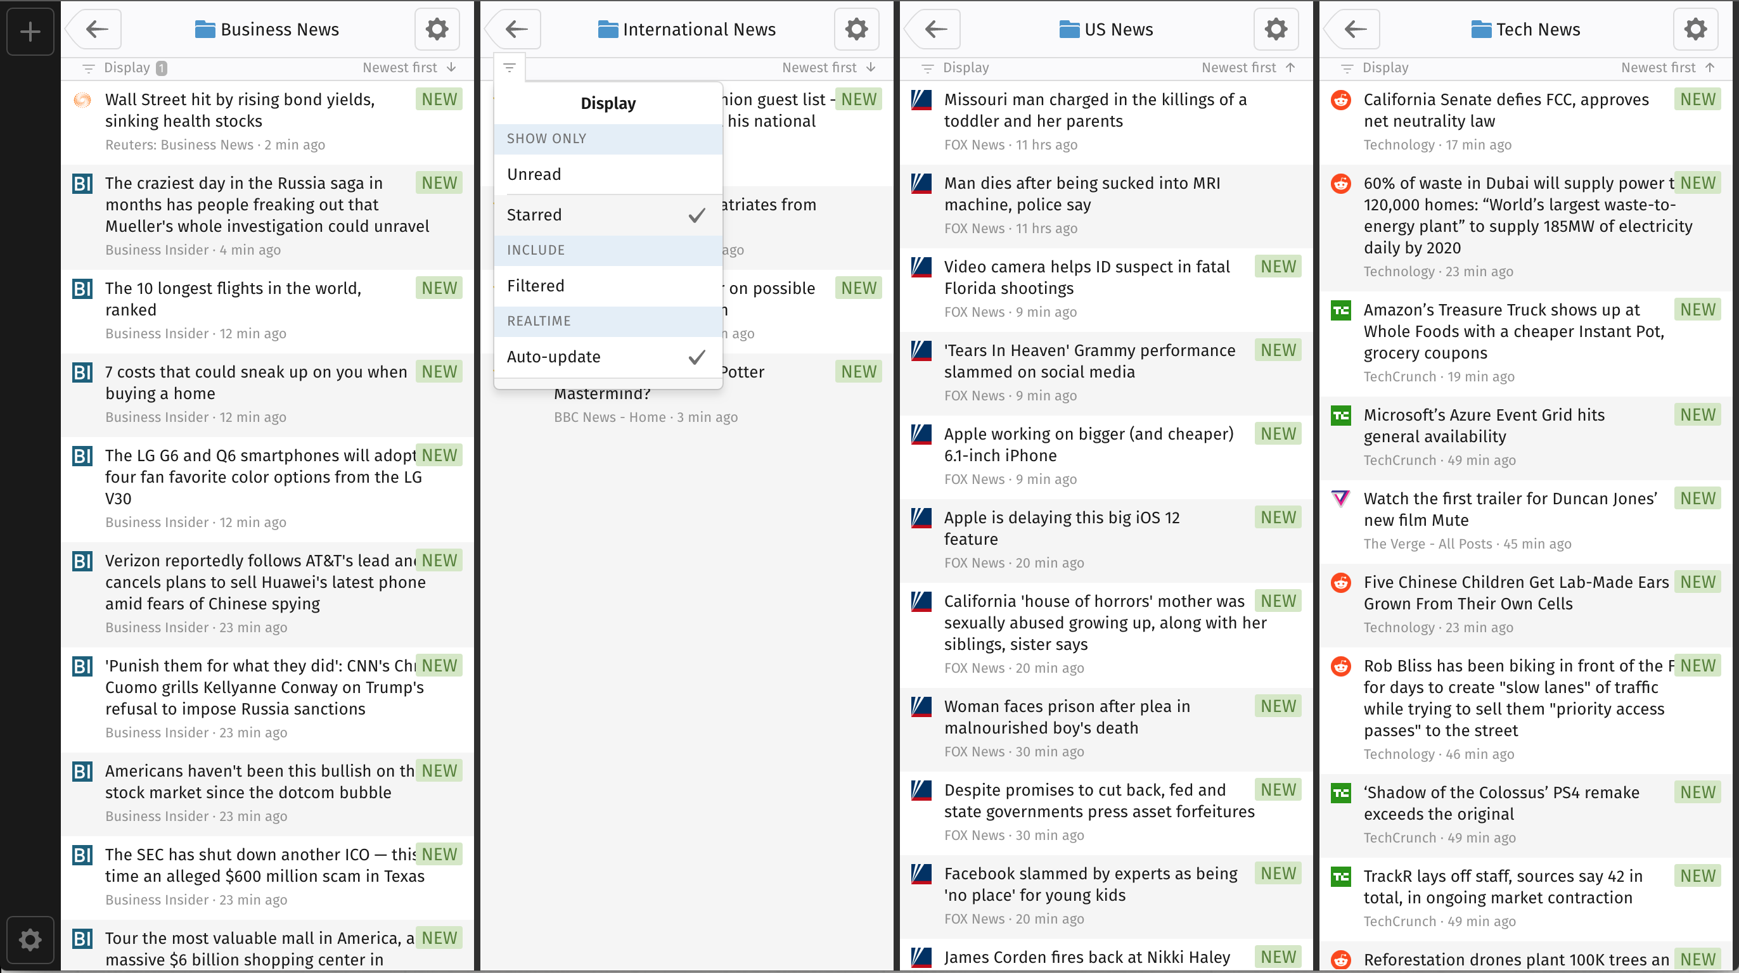The image size is (1739, 973).
Task: Open Shadow of the Colossus PS4 article
Action: [x=1525, y=817]
